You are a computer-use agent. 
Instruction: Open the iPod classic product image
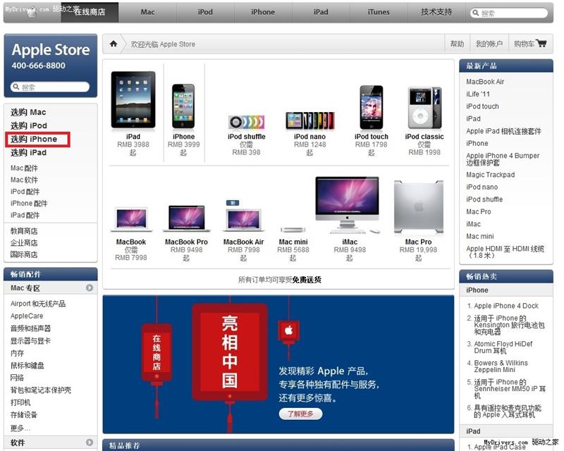point(424,108)
